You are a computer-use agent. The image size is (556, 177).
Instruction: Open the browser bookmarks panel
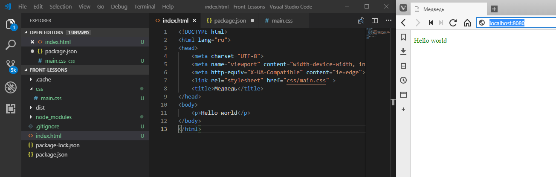click(x=403, y=38)
